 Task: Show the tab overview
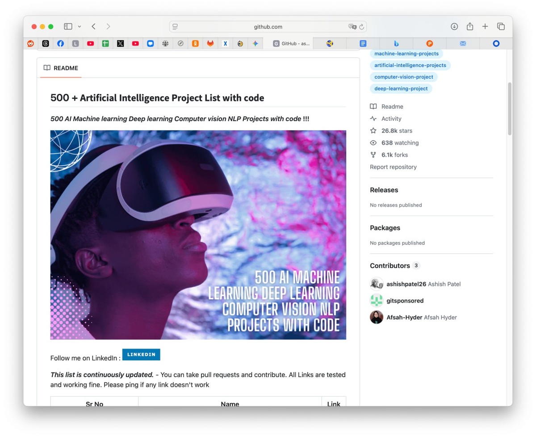coord(501,26)
